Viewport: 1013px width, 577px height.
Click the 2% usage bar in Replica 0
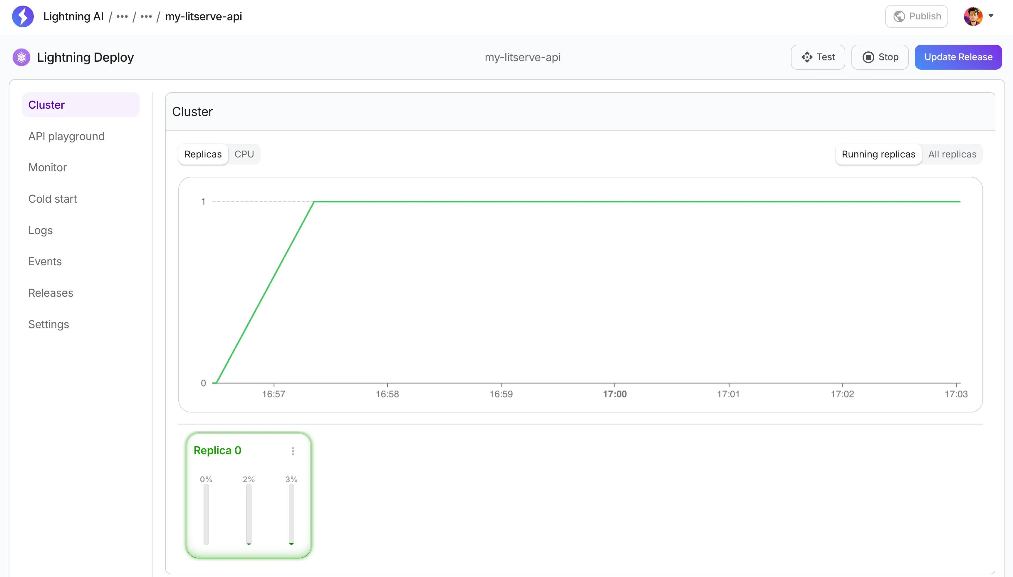[x=249, y=514]
